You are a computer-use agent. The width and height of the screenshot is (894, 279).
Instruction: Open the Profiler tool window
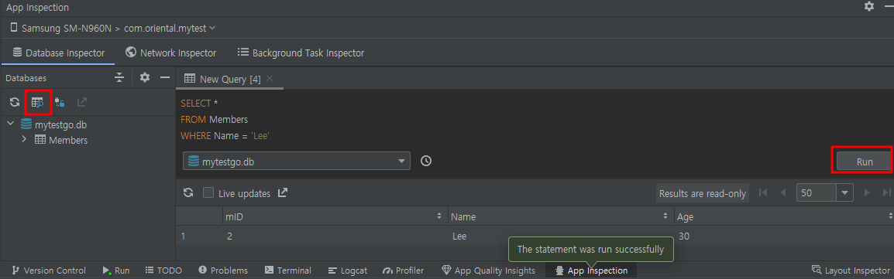(x=403, y=270)
